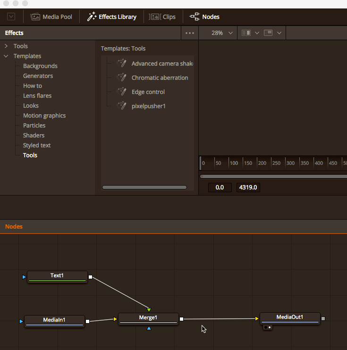Select the Tools item under Templates
This screenshot has width=347, height=350.
(30, 155)
